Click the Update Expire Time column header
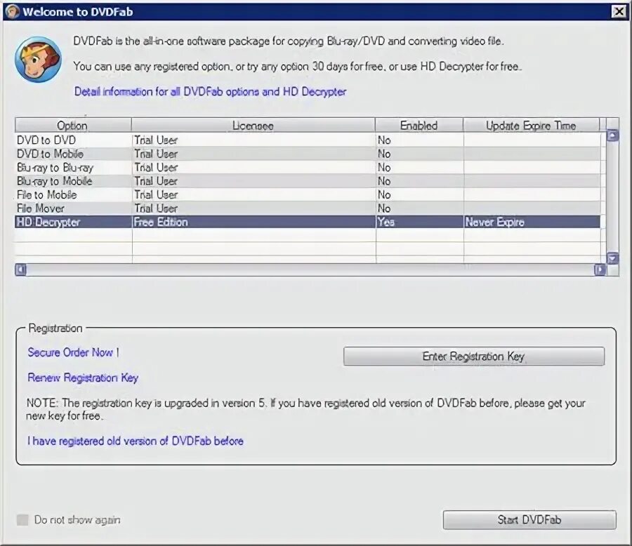 pos(532,126)
